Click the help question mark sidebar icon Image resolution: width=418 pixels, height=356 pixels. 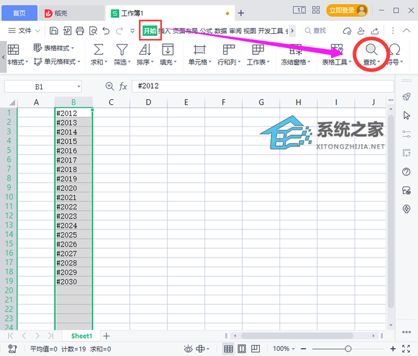[406, 171]
